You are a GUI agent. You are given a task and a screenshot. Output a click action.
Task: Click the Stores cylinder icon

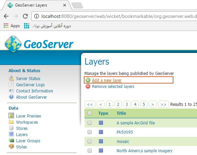pyautogui.click(x=11, y=128)
